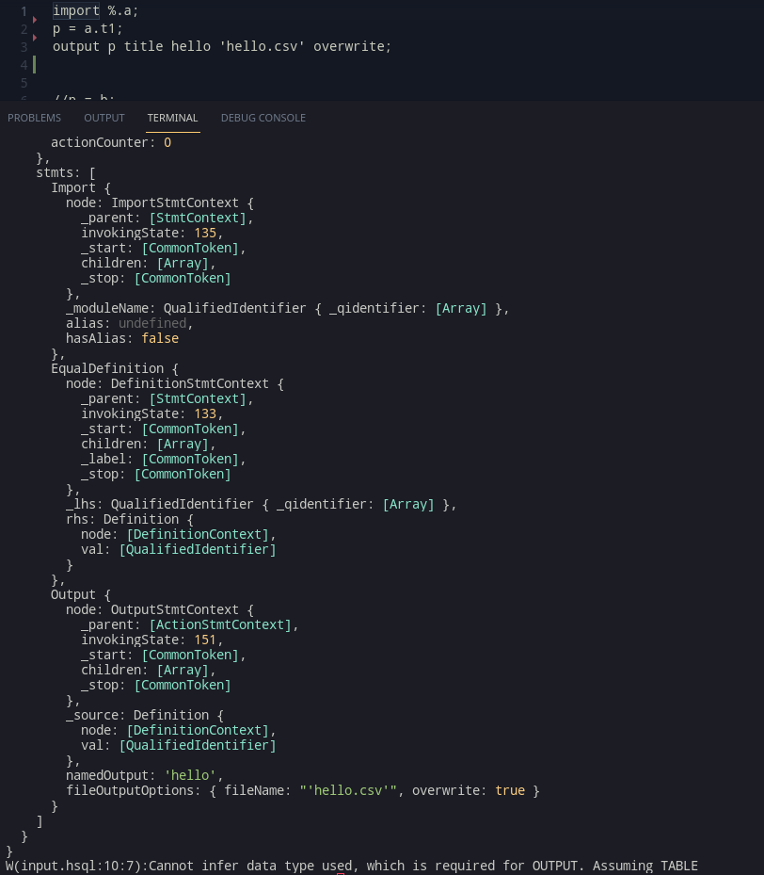This screenshot has width=764, height=875.
Task: Click line number 3 in the gutter
Action: pos(24,47)
